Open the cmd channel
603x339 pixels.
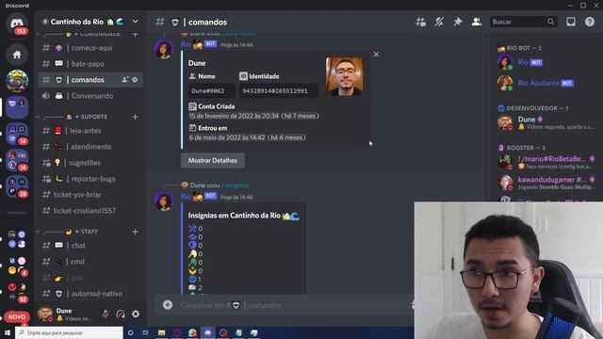[90, 262]
